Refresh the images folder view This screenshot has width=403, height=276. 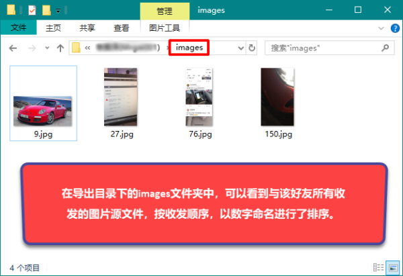point(252,48)
